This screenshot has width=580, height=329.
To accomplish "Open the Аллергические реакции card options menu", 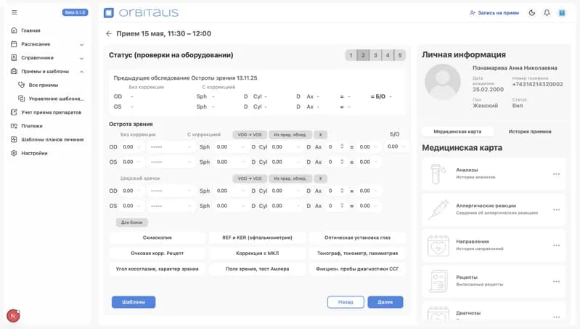I will point(556,209).
